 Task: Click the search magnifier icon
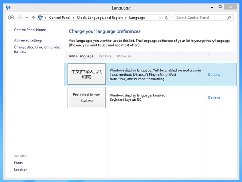click(229, 18)
